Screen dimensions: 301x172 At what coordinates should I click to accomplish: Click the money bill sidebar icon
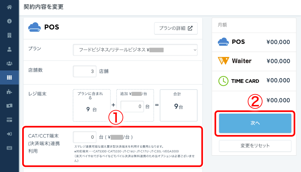pyautogui.click(x=9, y=106)
